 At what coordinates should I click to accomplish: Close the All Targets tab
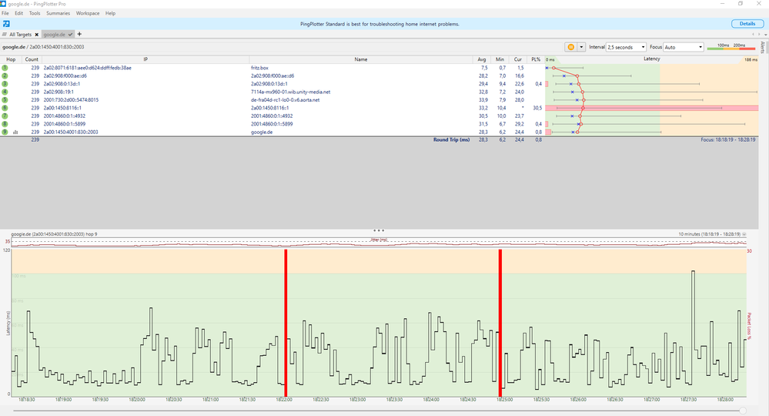[x=37, y=35]
